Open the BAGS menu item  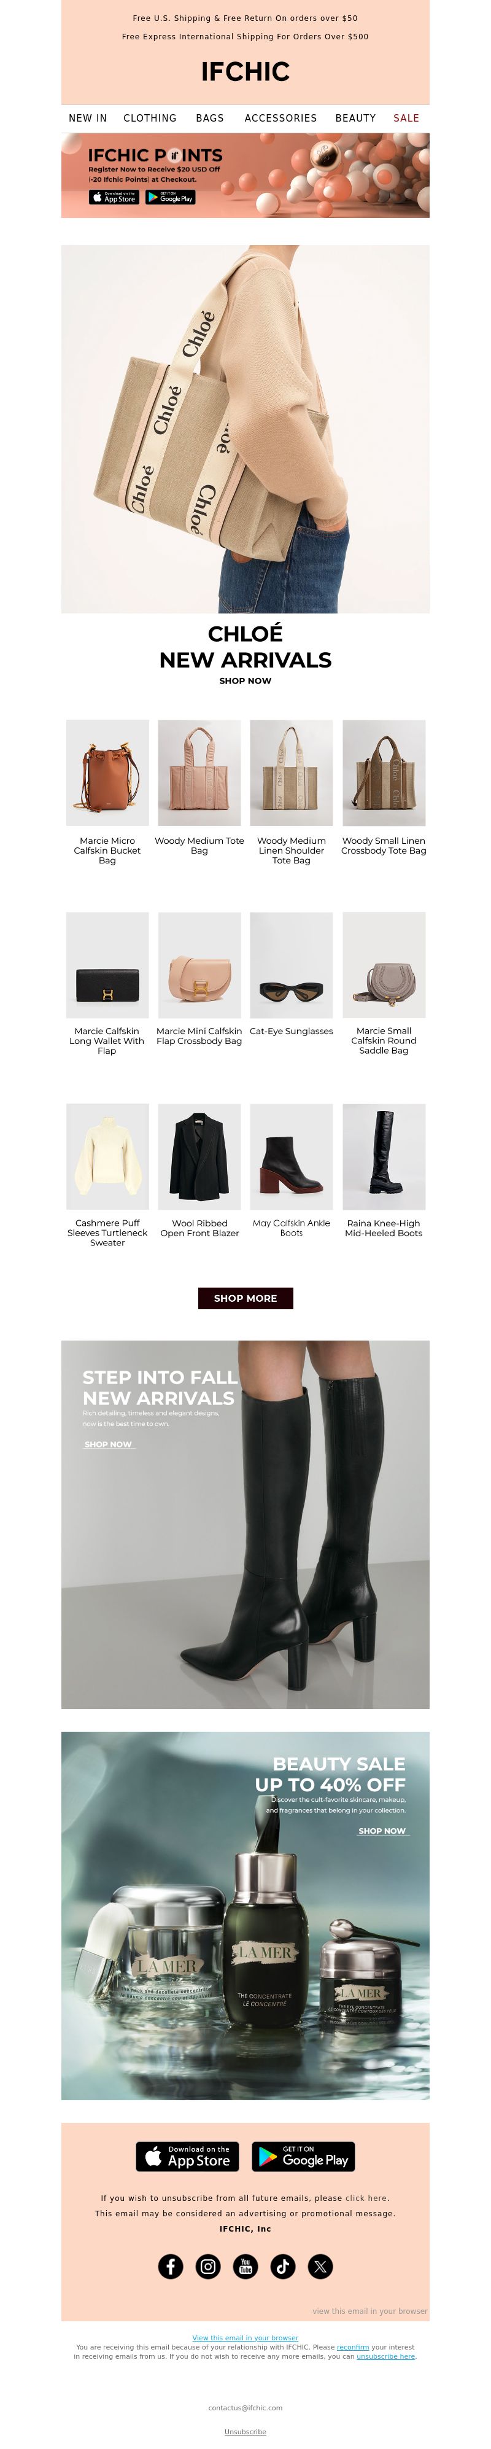click(210, 118)
